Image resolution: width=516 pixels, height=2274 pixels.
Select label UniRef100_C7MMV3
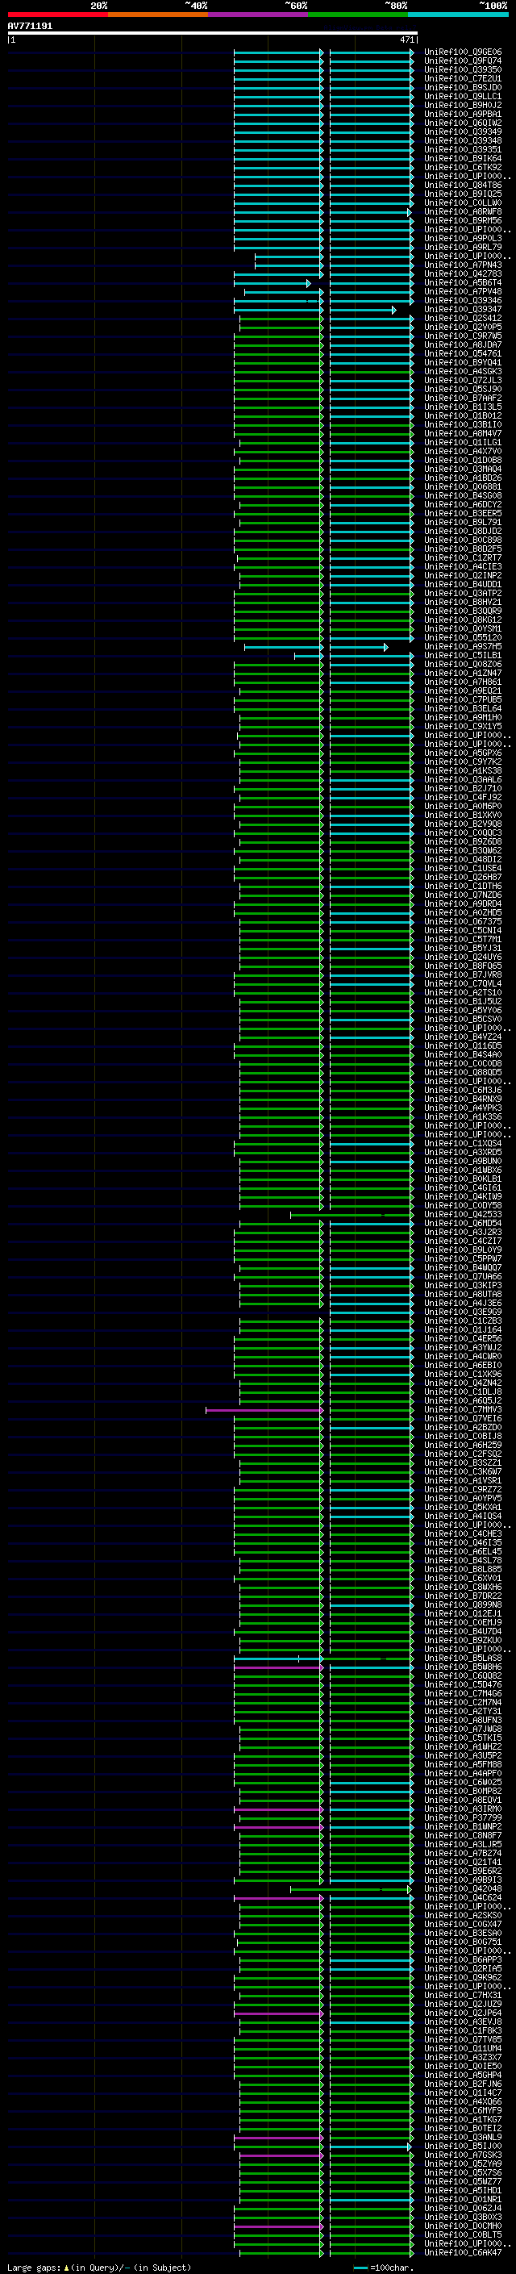[x=463, y=1410]
